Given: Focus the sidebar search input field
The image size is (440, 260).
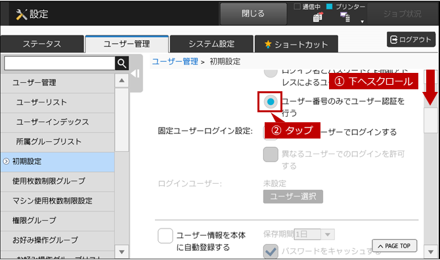Looking at the screenshot, I should pyautogui.click(x=60, y=64).
